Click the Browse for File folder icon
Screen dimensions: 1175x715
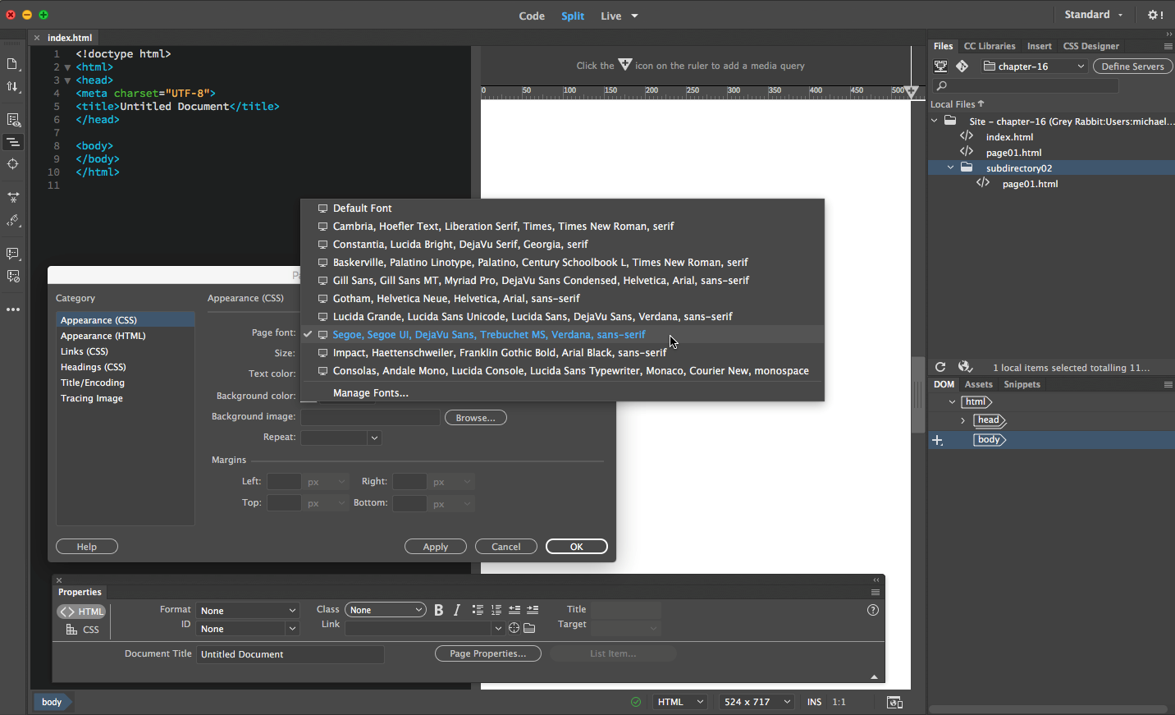[x=529, y=629]
